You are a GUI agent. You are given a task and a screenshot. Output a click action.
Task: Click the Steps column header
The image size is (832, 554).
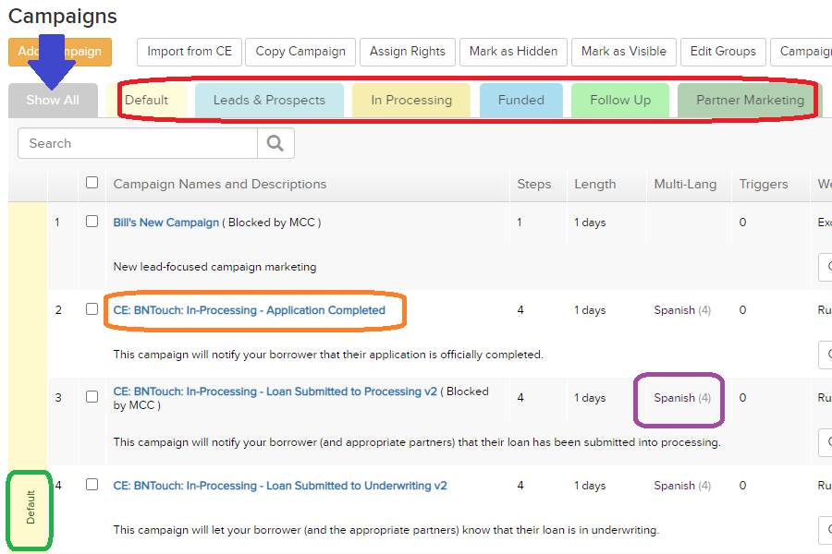click(533, 184)
